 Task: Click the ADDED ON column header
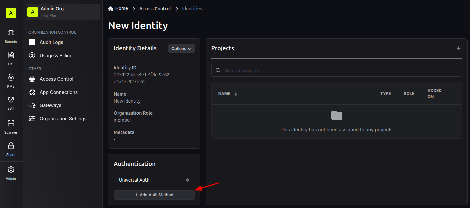[435, 94]
